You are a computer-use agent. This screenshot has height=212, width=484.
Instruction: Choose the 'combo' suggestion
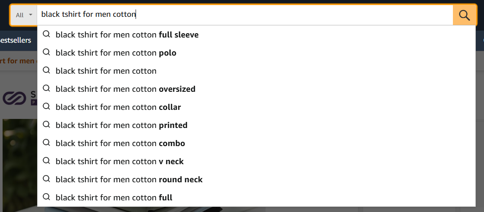click(256, 143)
